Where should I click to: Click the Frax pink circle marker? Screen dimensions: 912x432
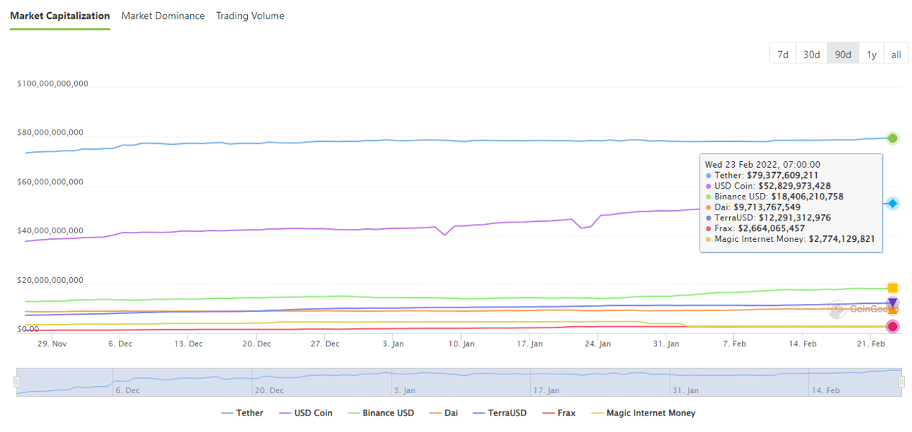(x=893, y=327)
